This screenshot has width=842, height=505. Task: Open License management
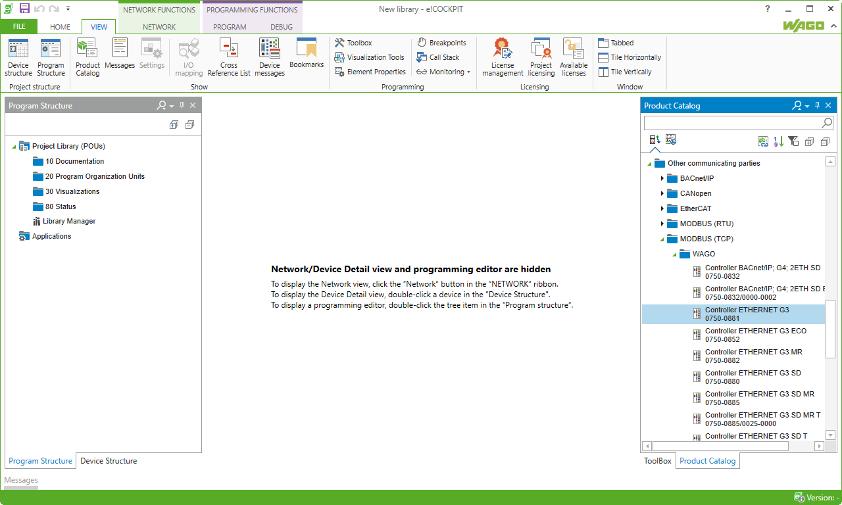pyautogui.click(x=503, y=57)
